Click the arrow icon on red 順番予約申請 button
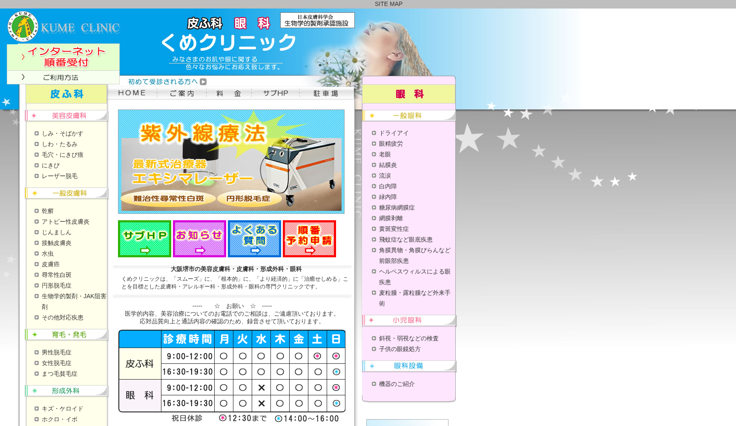736x426 pixels. (x=309, y=251)
